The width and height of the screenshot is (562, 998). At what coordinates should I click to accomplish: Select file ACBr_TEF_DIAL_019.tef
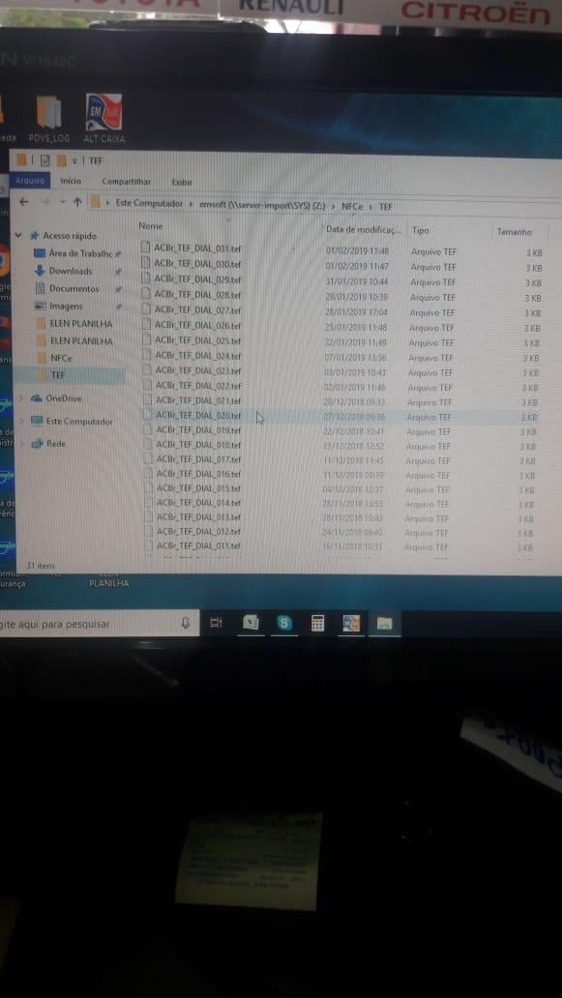click(198, 430)
